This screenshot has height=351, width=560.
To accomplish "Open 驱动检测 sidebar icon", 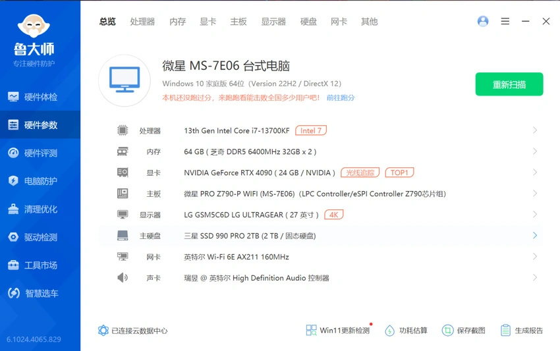I will [x=13, y=237].
